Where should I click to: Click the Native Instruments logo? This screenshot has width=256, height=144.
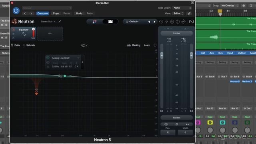point(191,22)
